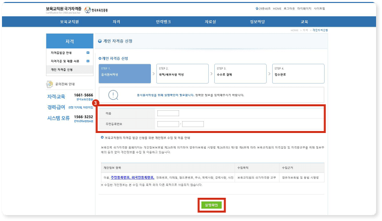Click the 한국보육진흥원 emblem logo
The height and width of the screenshot is (221, 382).
(96, 10)
